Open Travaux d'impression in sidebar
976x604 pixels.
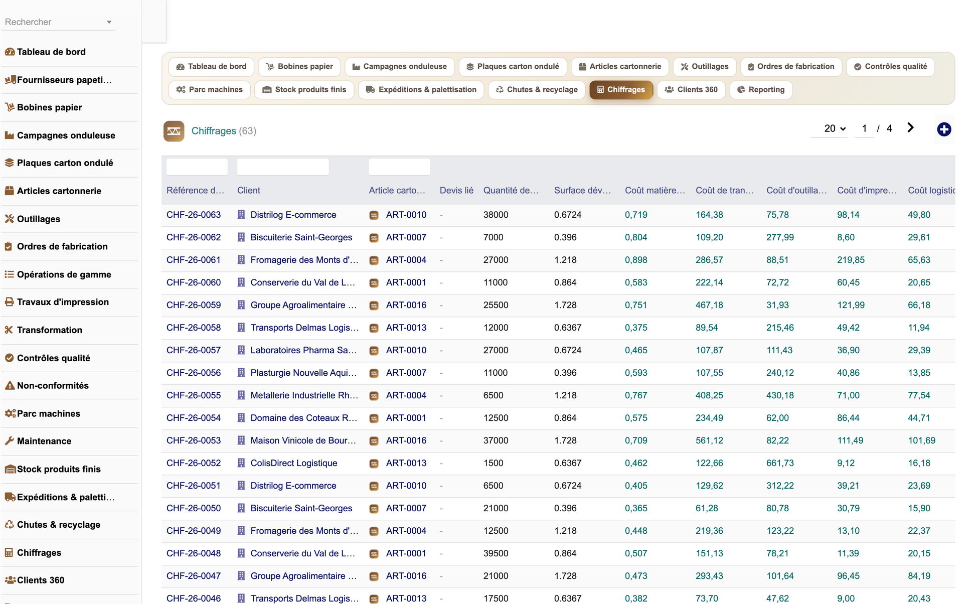[x=69, y=303]
